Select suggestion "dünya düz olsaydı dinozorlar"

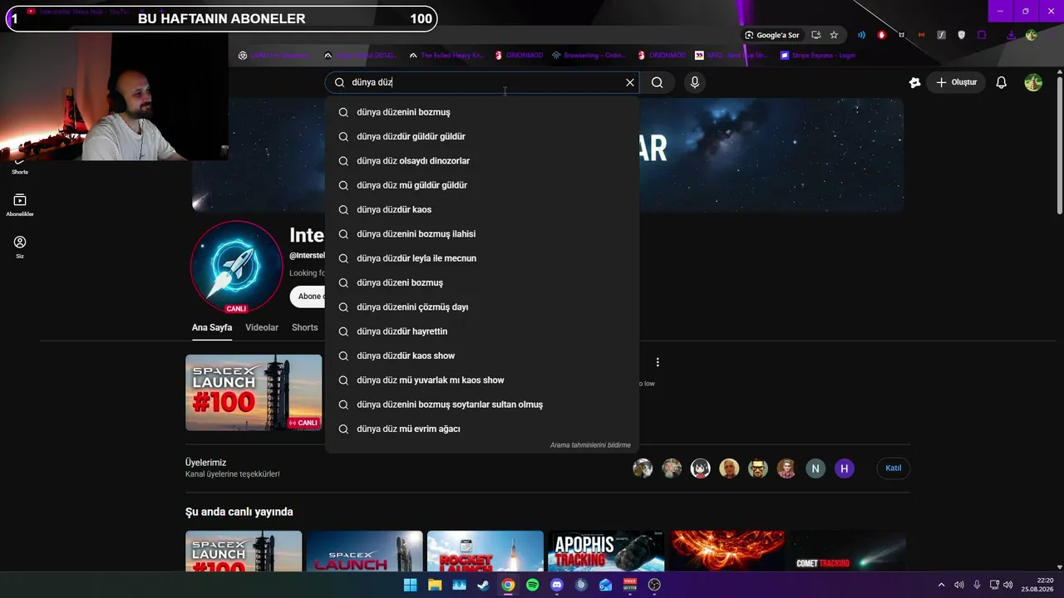tap(482, 160)
